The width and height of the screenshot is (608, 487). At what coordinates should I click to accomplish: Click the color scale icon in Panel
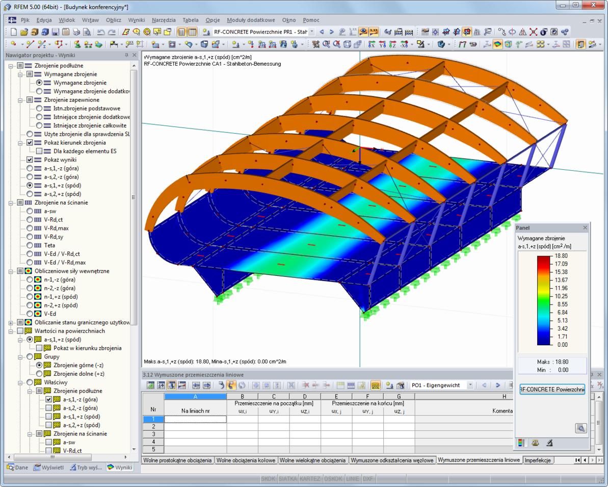521,443
